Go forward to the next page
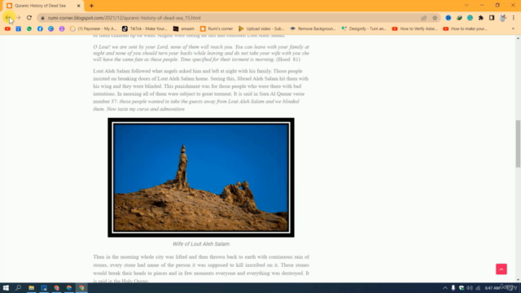Image resolution: width=521 pixels, height=293 pixels. click(18, 18)
